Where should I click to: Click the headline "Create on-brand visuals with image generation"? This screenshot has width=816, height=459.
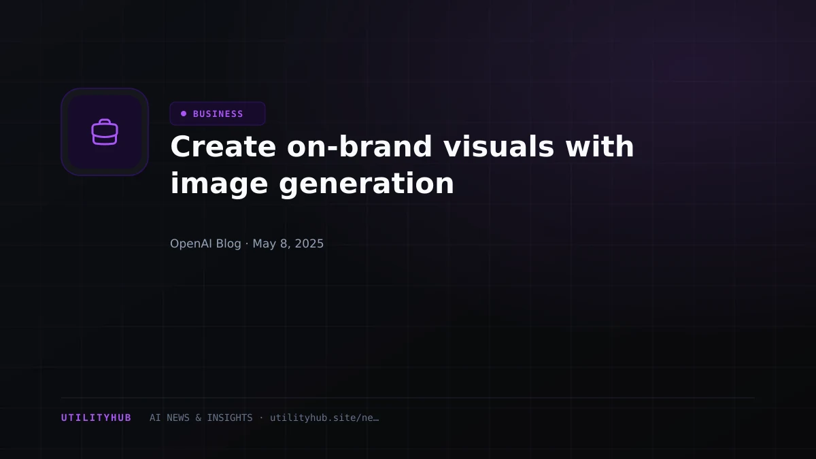pos(402,165)
